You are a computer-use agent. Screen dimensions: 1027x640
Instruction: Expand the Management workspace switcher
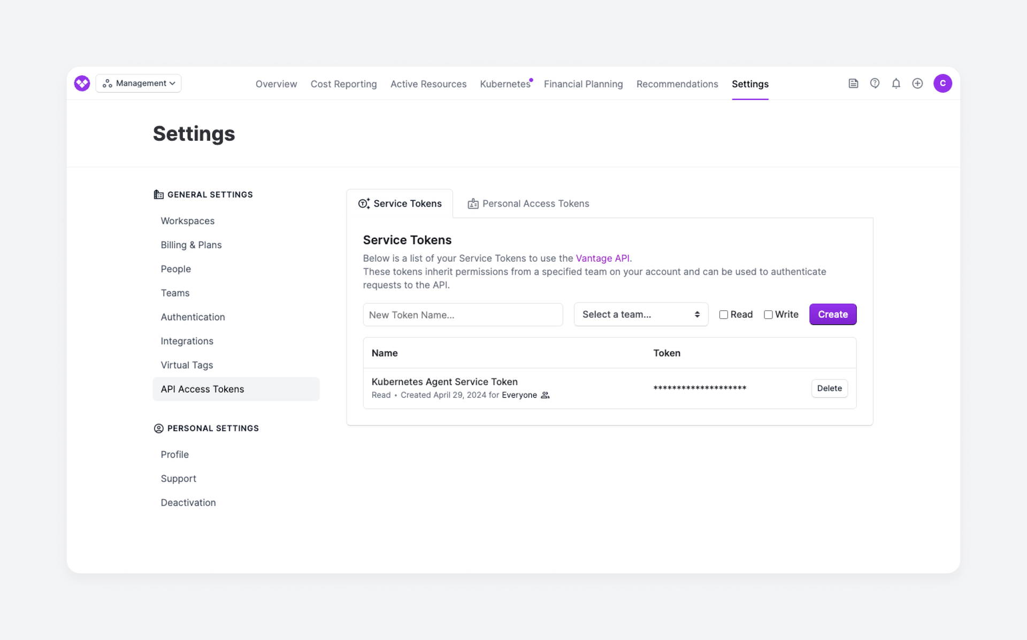pos(138,83)
